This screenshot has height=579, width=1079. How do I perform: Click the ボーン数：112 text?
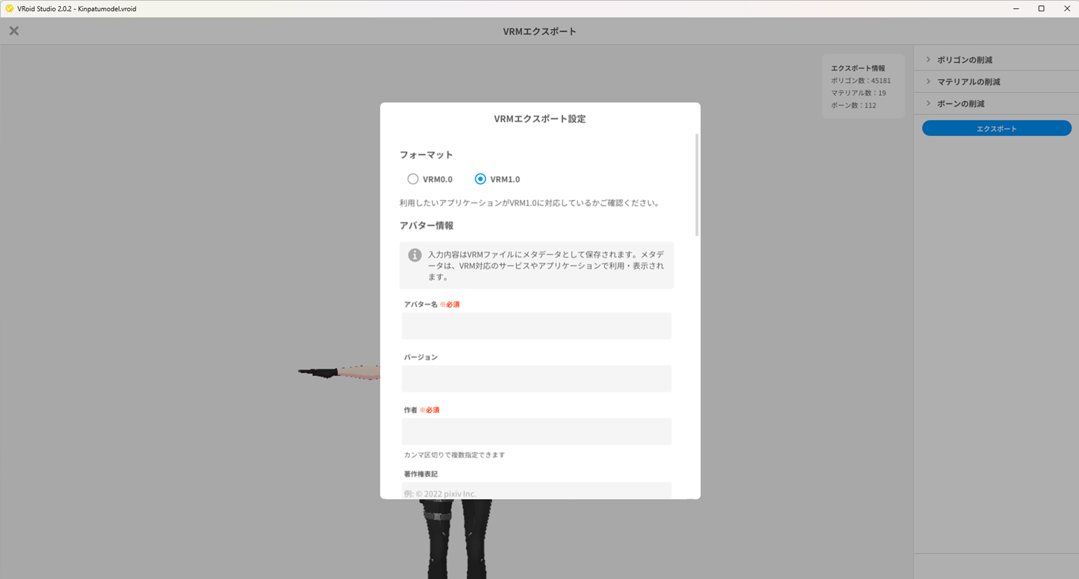[854, 106]
